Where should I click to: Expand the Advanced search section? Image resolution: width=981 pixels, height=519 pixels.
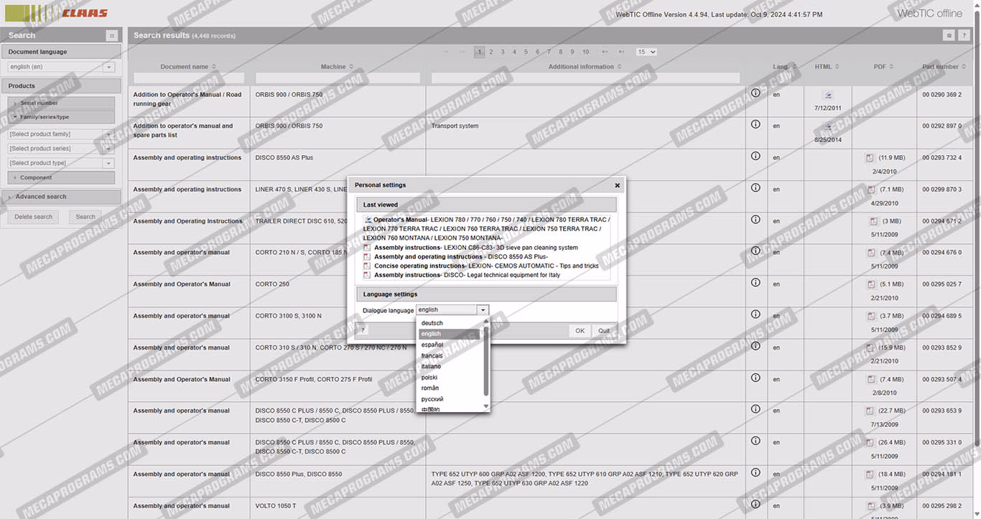(x=61, y=197)
